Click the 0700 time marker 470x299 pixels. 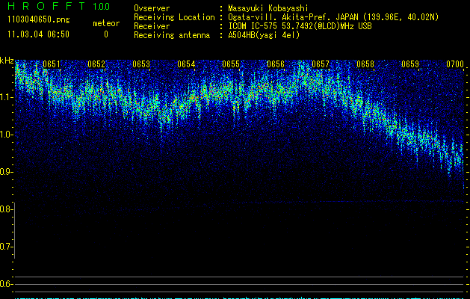coord(455,65)
